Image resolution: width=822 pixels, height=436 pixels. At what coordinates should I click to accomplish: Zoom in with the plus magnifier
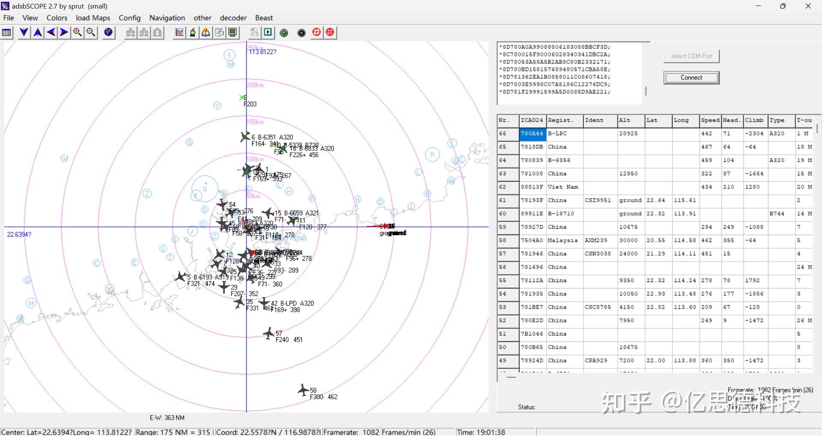[77, 32]
